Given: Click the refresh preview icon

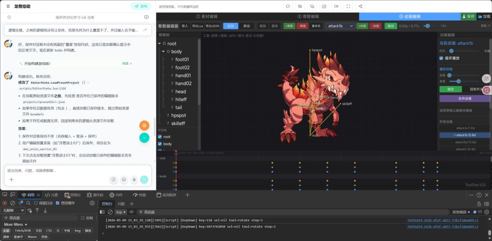Looking at the screenshot, I should point(288,6).
